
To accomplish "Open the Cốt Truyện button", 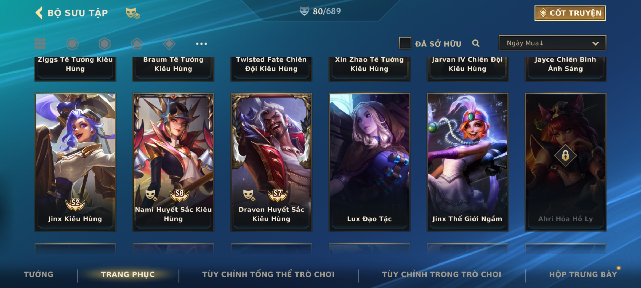I will [x=570, y=13].
